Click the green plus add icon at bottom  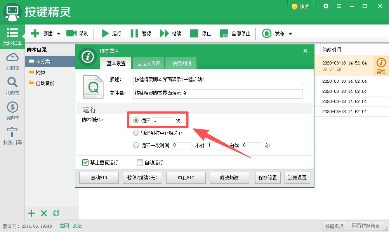pyautogui.click(x=31, y=213)
